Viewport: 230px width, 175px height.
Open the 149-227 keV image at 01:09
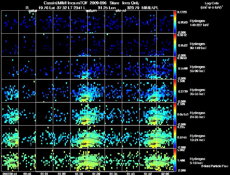(x=62, y=22)
